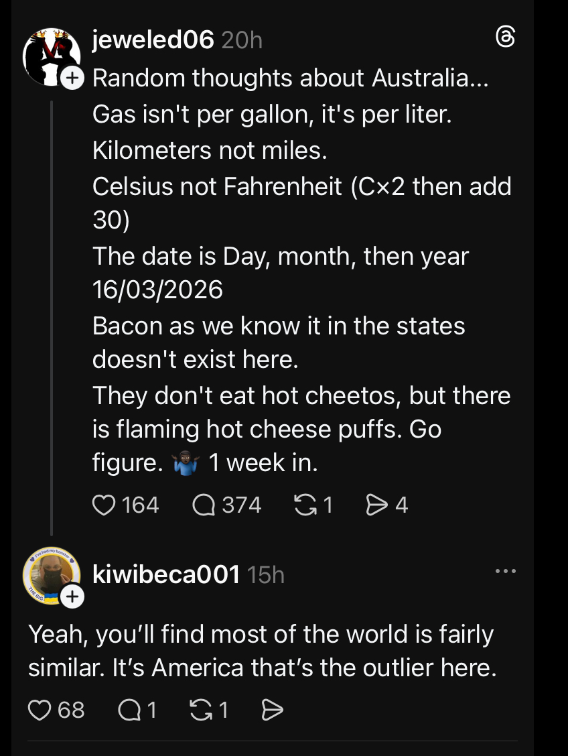
Task: Tap the 164 likes count
Action: tap(141, 504)
